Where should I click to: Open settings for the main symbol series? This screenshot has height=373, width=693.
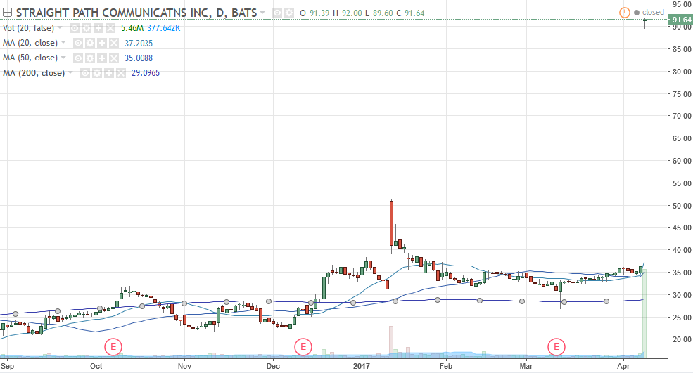point(288,13)
